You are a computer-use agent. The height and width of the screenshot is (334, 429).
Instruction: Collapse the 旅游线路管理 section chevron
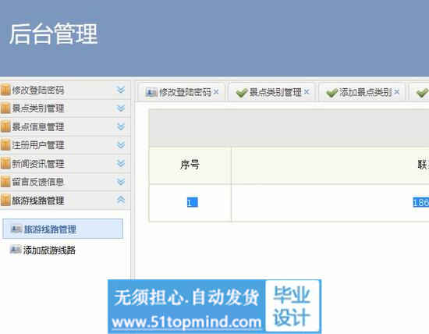click(121, 200)
